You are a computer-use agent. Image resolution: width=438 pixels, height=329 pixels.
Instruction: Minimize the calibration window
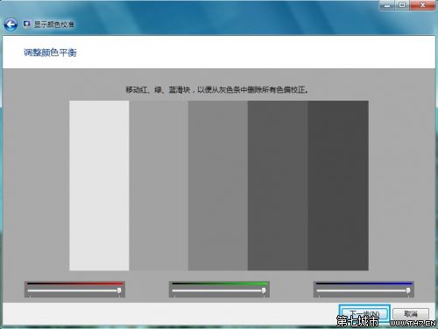(387, 5)
